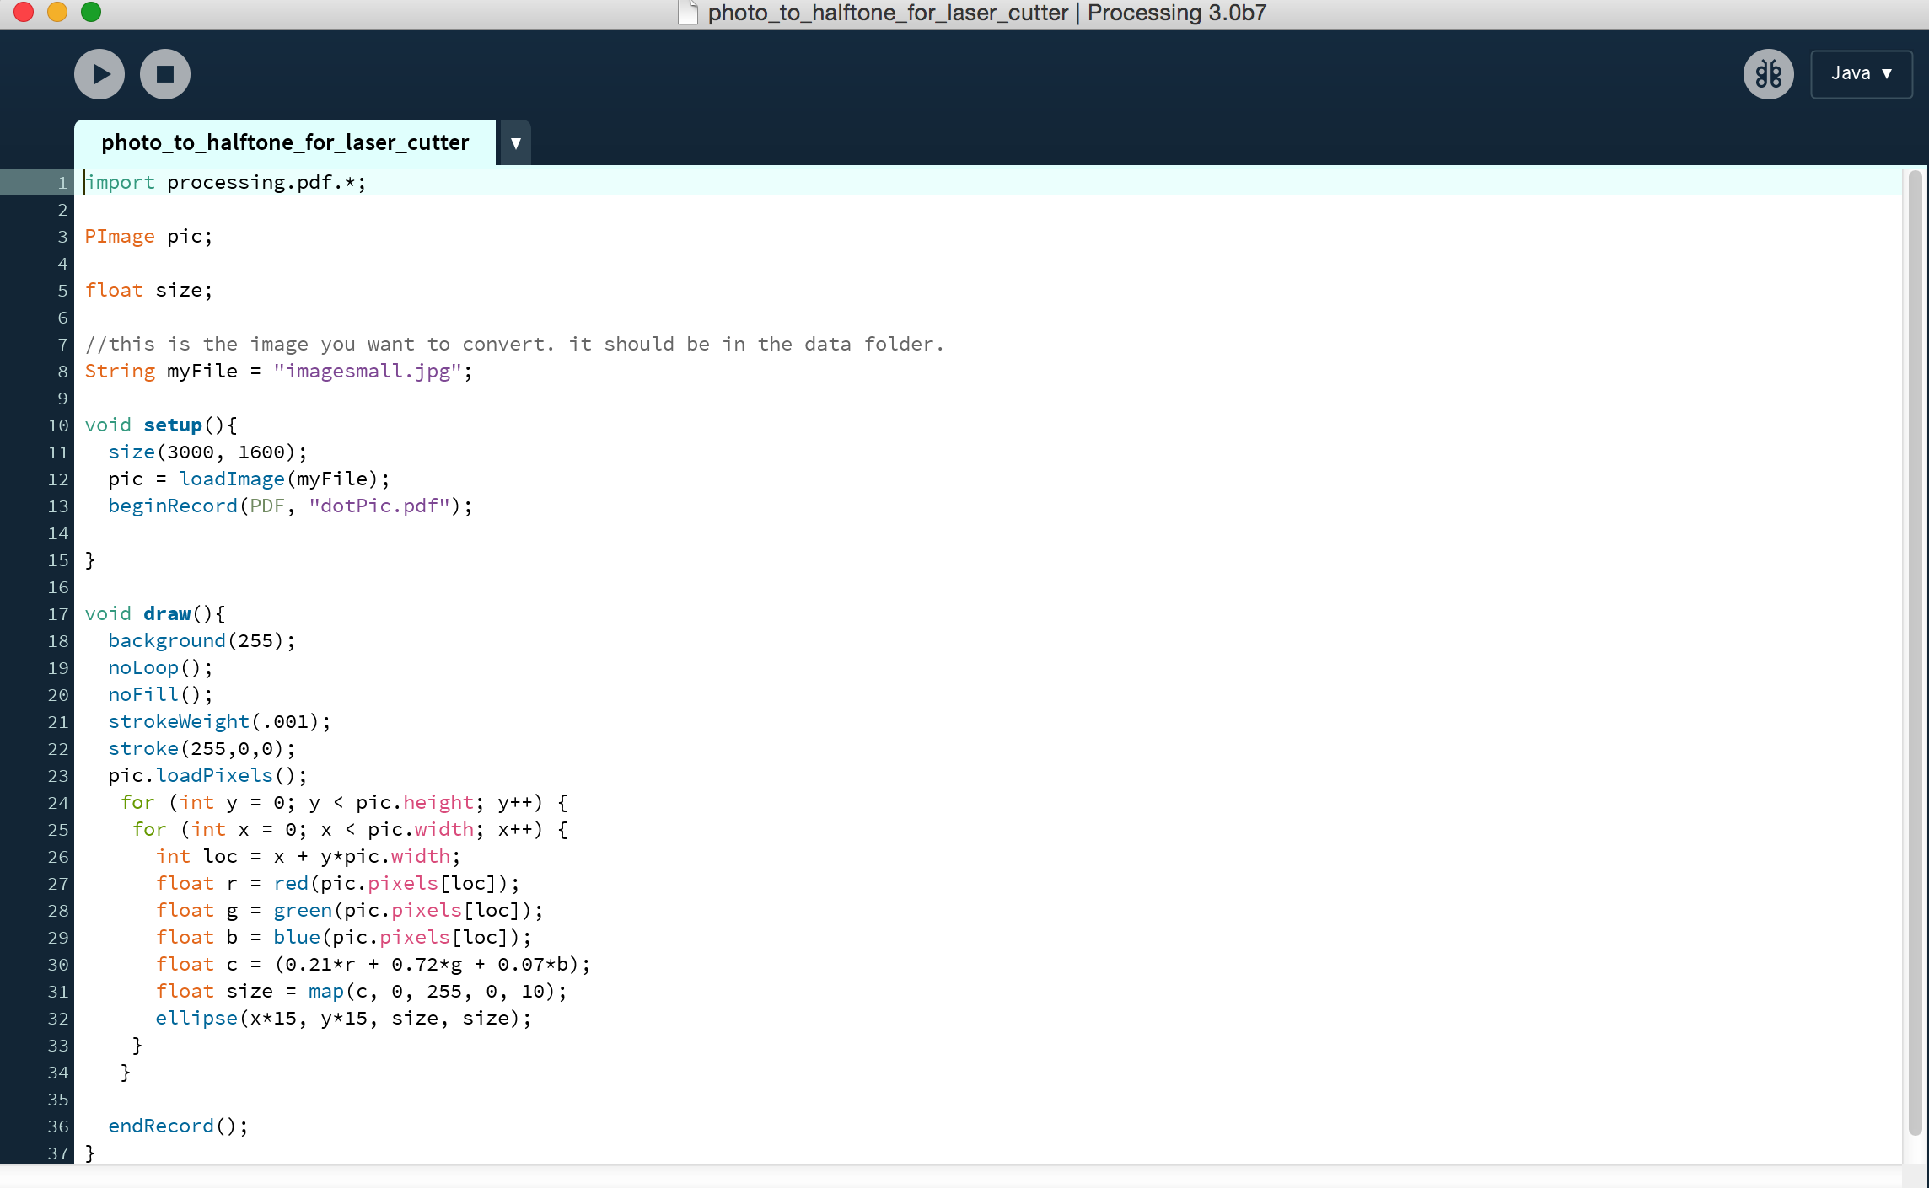This screenshot has height=1188, width=1929.
Task: Select the photo_to_halftone_for_laser_cutter tab
Action: 285,142
